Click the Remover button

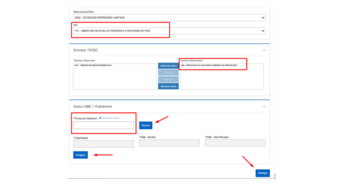pos(168,79)
